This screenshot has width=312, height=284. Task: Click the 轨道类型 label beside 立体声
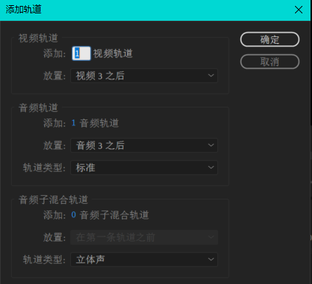pyautogui.click(x=44, y=260)
